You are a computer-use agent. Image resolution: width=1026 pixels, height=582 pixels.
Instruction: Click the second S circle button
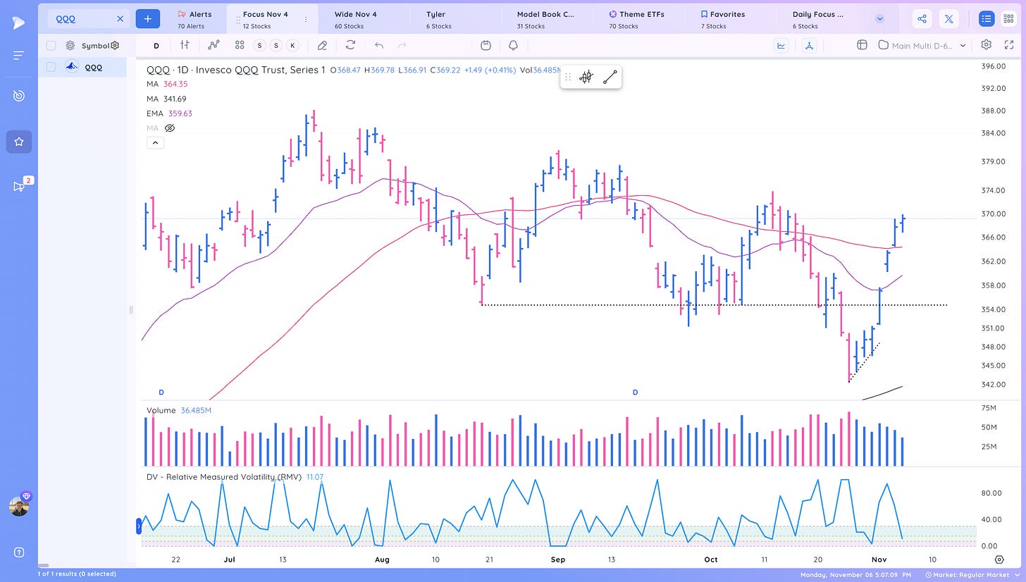pyautogui.click(x=276, y=46)
